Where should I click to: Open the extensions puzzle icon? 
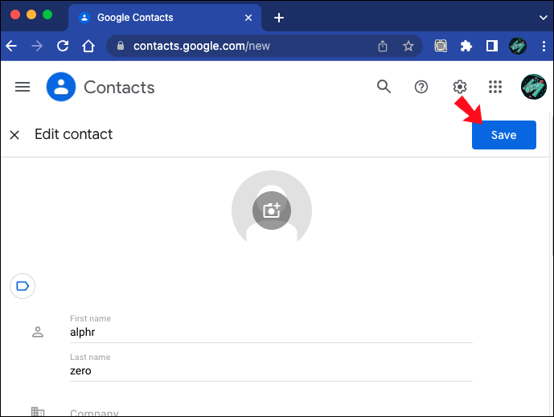[x=466, y=46]
